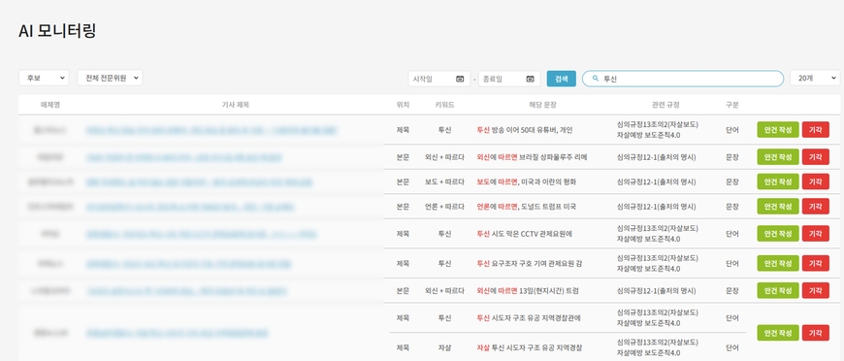Click 안건 작성 for 미국과 이란의 평화 row
Viewport: 844px width, 361px height.
778,182
